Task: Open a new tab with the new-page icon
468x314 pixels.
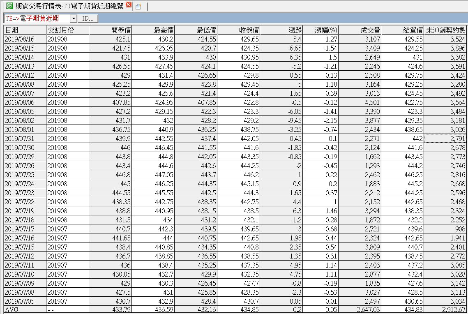Action: tap(139, 6)
